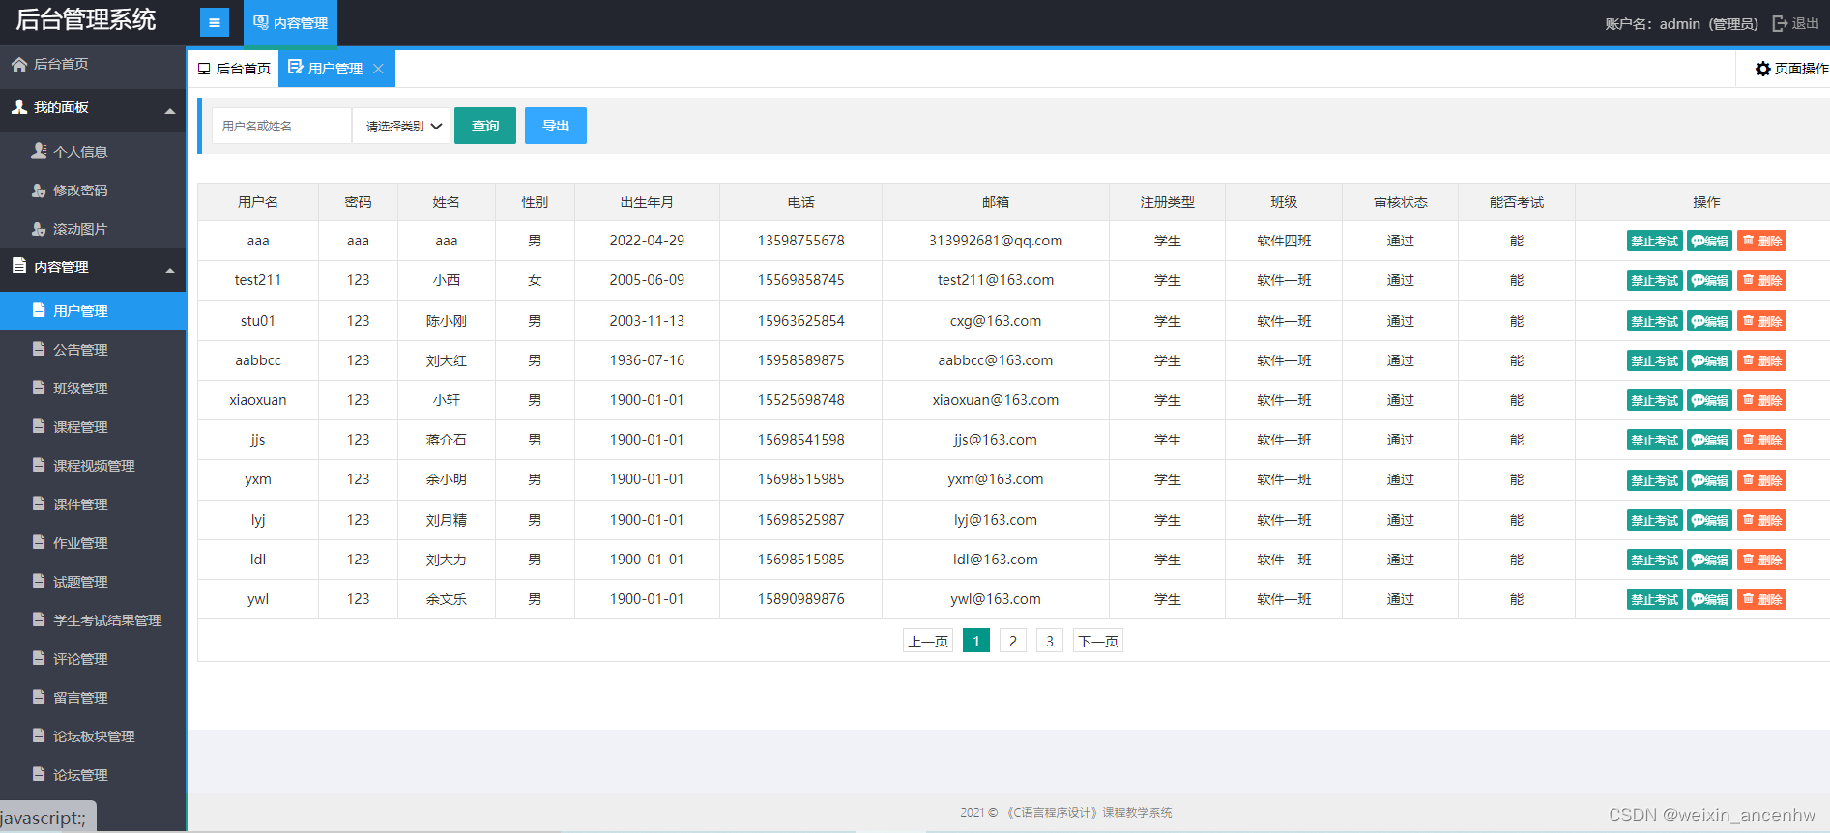1830x833 pixels.
Task: Click the 用户名 column header
Action: tap(258, 202)
